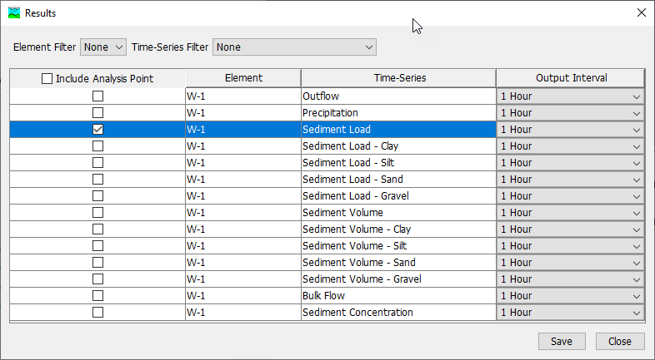
Task: Select the Outflow time-series cell
Action: click(x=398, y=96)
